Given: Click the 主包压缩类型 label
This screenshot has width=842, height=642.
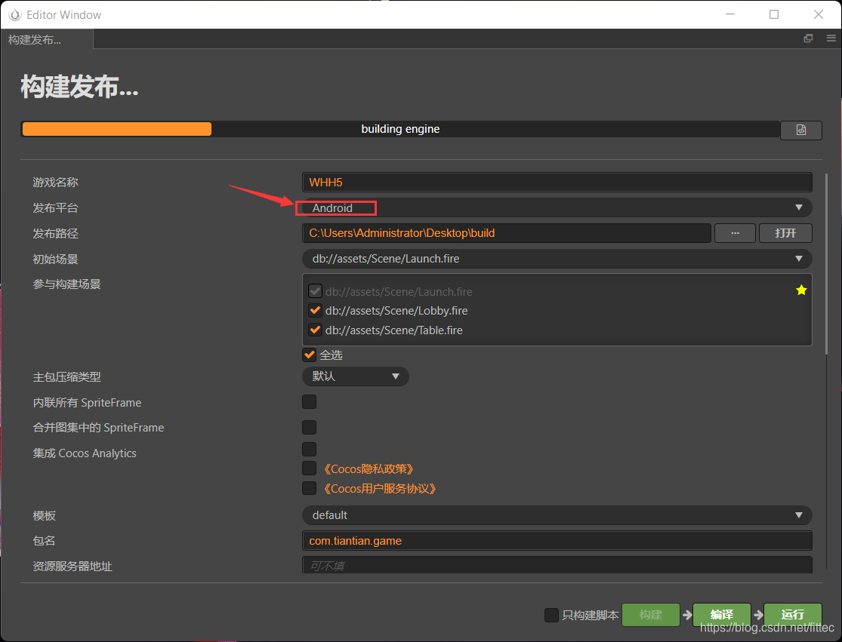Looking at the screenshot, I should click(66, 376).
